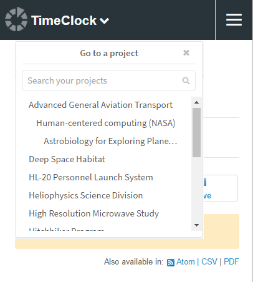Choose Heliophysics Science Division project
The width and height of the screenshot is (253, 282).
point(86,195)
